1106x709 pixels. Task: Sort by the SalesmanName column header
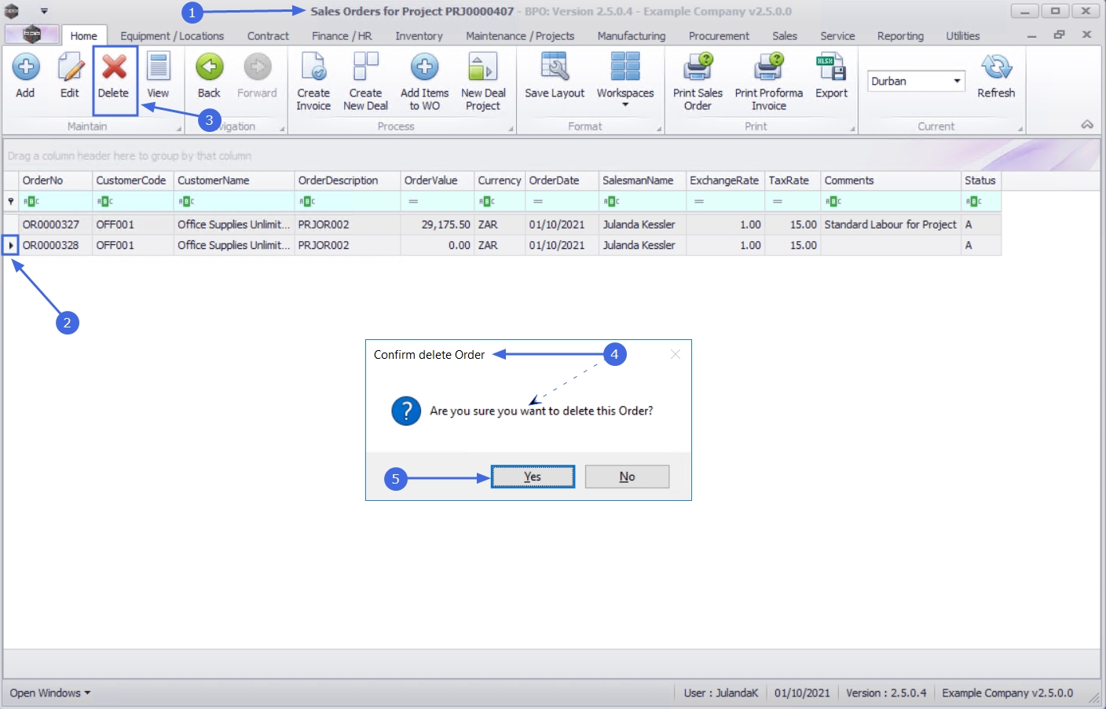click(x=643, y=181)
